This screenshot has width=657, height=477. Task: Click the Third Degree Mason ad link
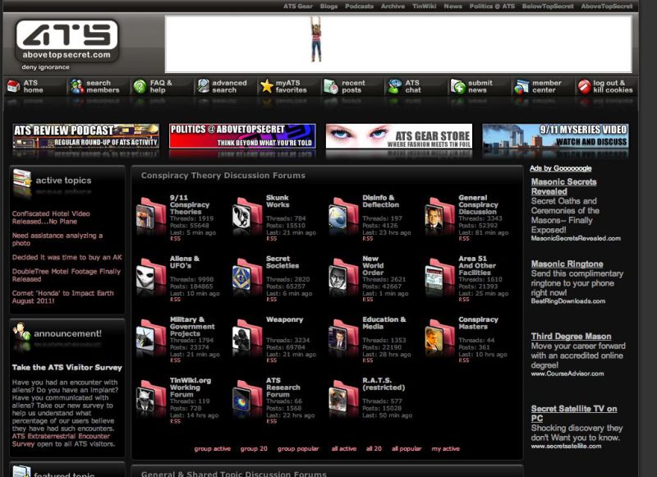point(571,337)
